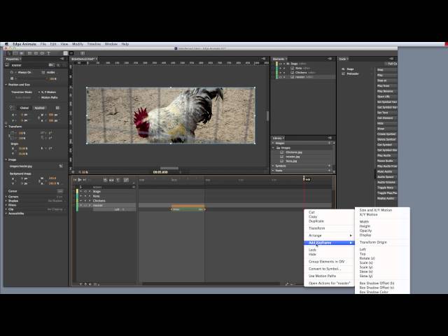448x336 pixels.
Task: Toggle Auto-Keyframe mode stopwatch in timeline
Action: pos(106,180)
